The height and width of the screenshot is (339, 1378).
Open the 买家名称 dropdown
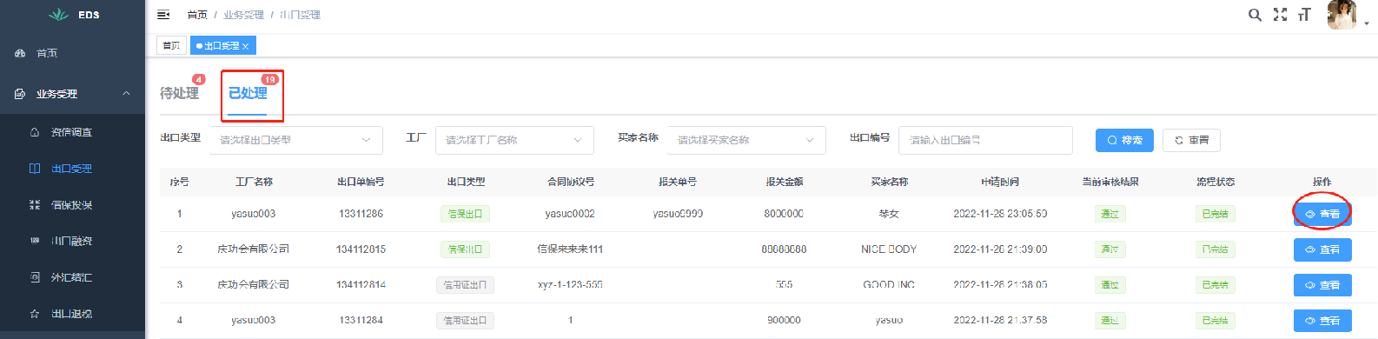point(745,140)
